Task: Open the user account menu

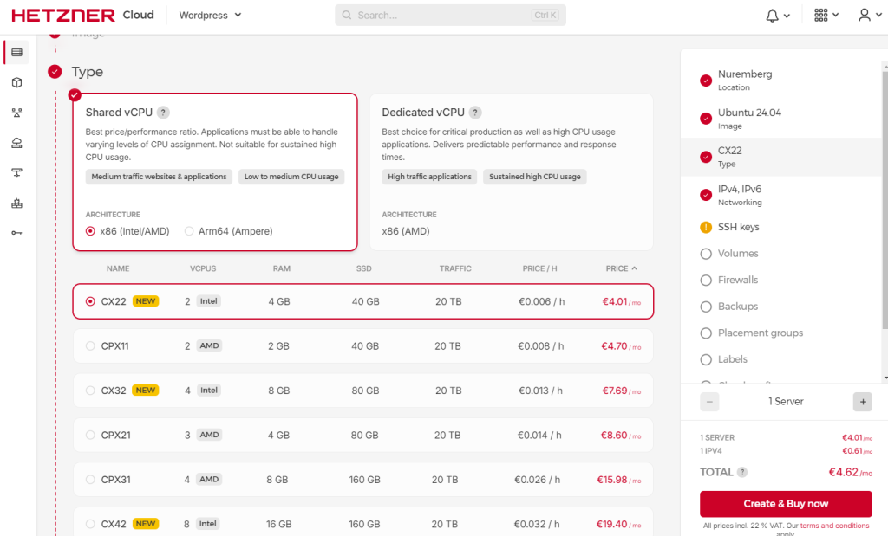Action: 869,16
